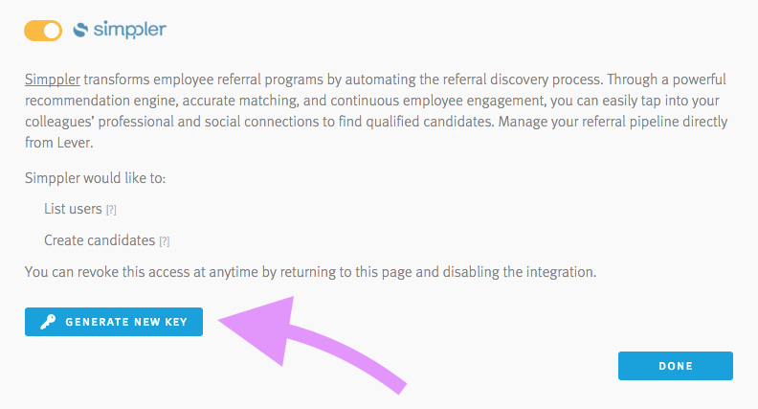Click the key icon on the button

point(48,322)
